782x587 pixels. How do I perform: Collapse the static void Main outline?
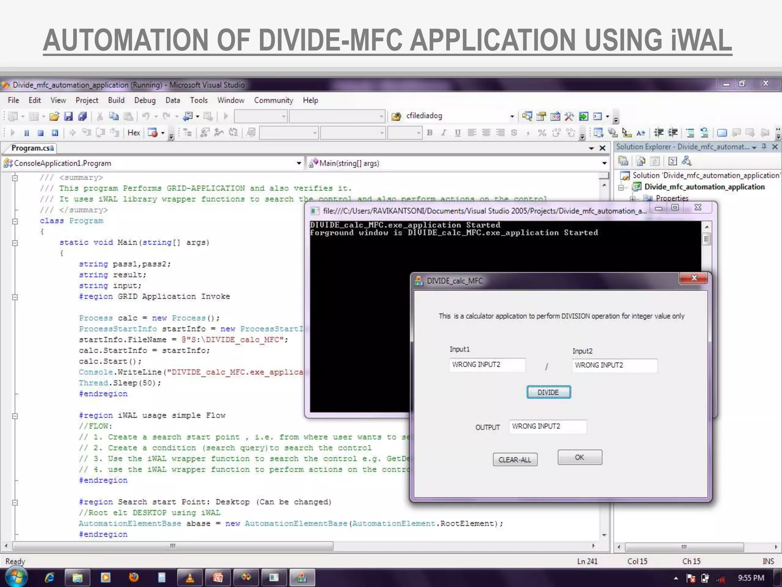click(15, 243)
